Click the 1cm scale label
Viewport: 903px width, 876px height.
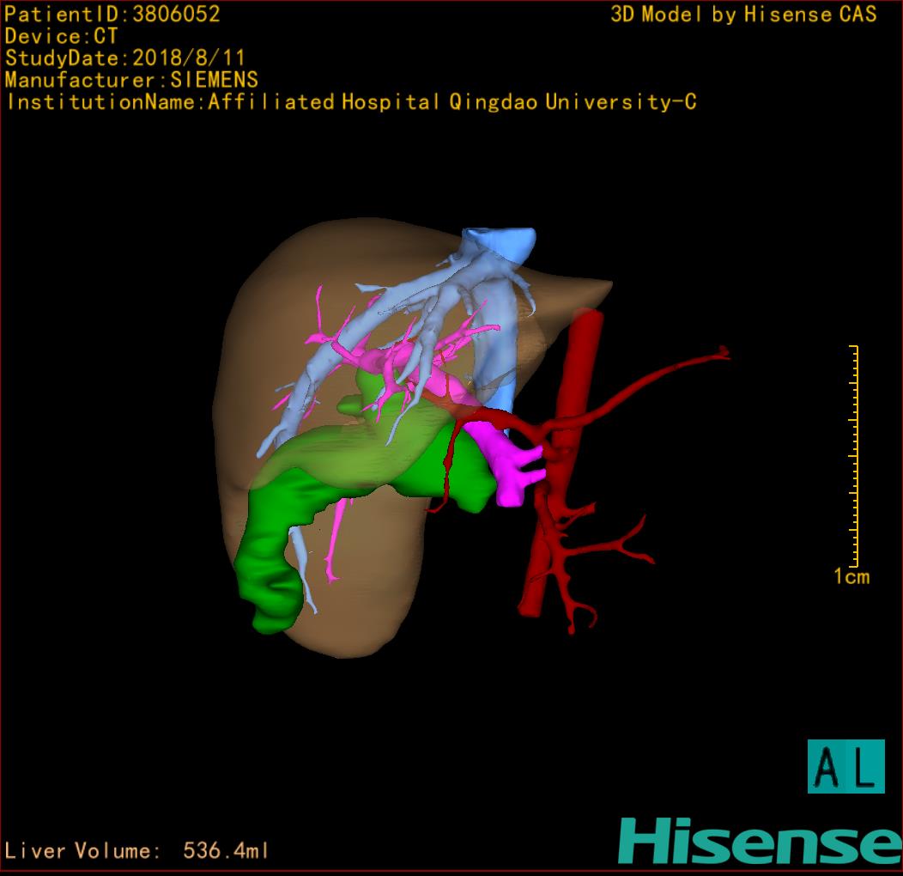(851, 576)
